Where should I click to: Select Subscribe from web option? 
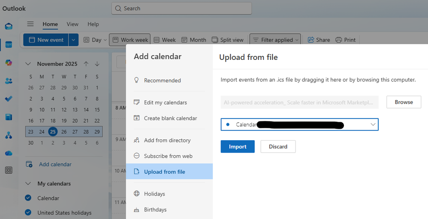coord(168,156)
